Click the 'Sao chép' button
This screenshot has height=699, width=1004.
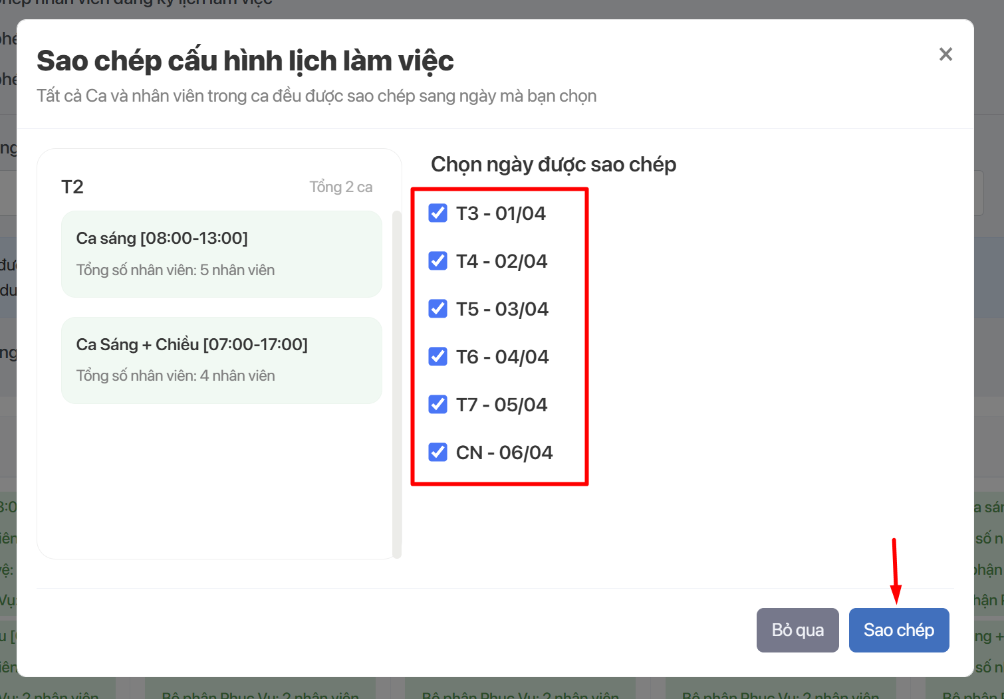coord(898,630)
